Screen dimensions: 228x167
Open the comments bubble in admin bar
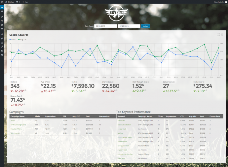click(17, 2)
